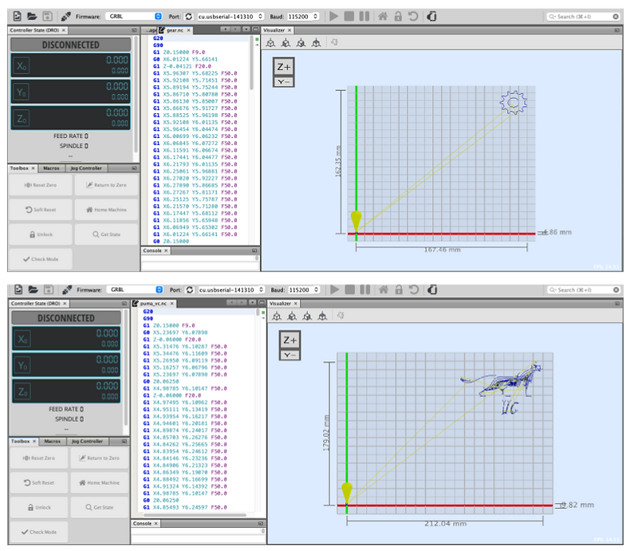Click the X axis button in the top DRO

point(22,66)
